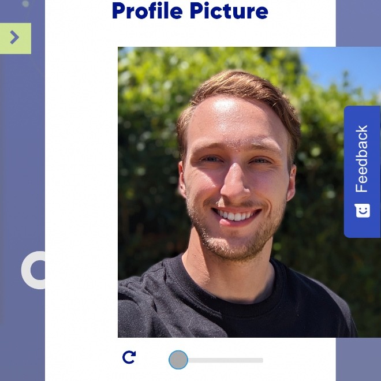Open the Feedback side tab
The height and width of the screenshot is (381, 381).
[x=363, y=171]
